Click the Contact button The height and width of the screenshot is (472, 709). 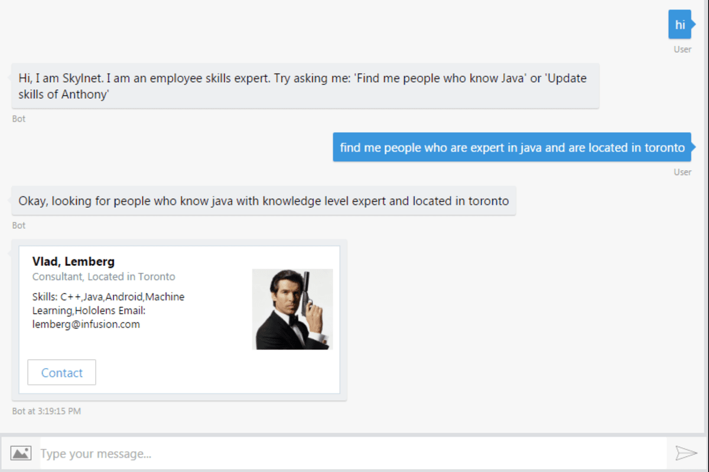coord(61,372)
